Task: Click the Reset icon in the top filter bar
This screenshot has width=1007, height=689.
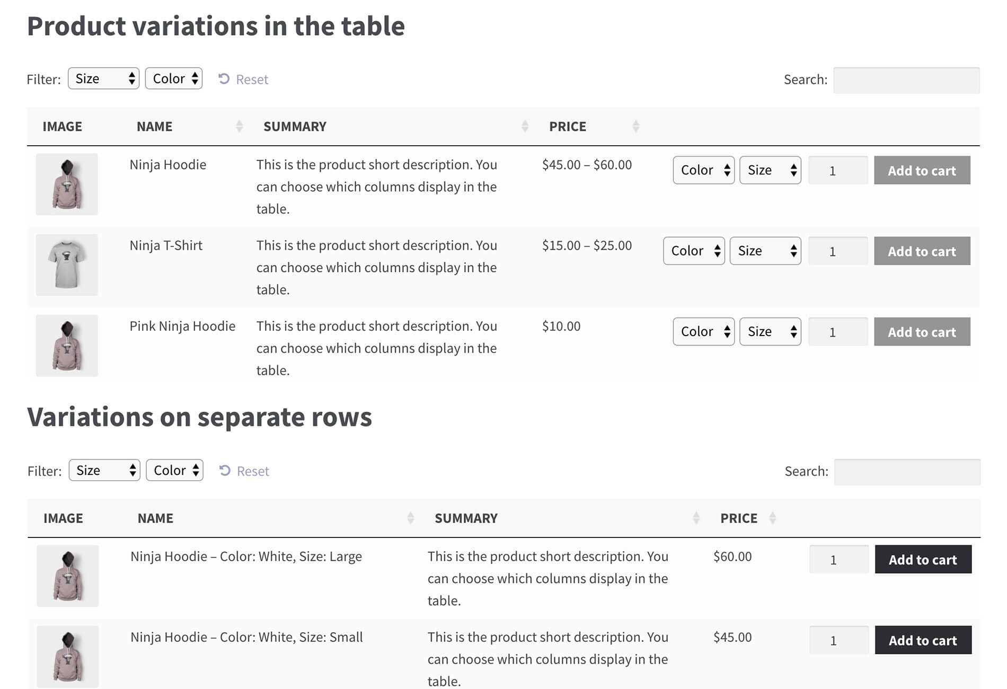Action: coord(224,79)
